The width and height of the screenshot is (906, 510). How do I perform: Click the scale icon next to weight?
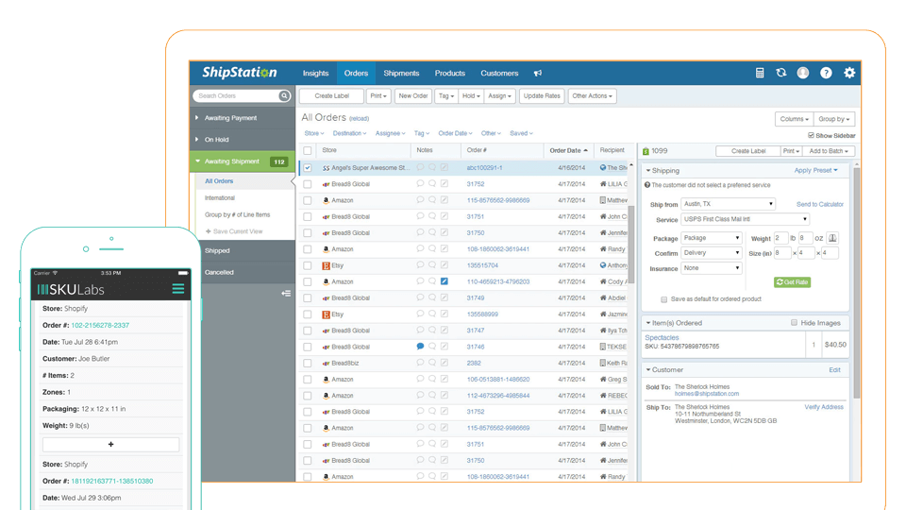832,238
